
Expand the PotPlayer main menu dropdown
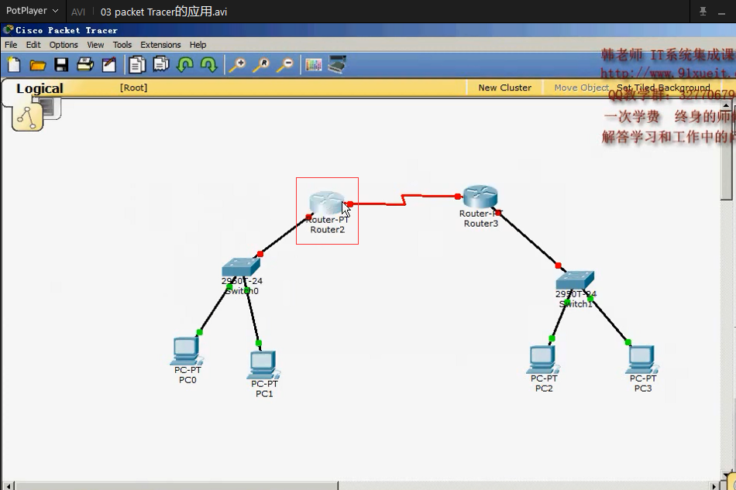[x=32, y=11]
